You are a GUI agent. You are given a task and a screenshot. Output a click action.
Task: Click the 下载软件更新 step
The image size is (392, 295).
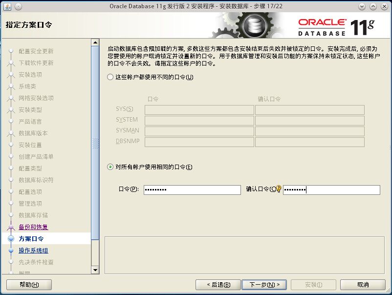pyautogui.click(x=36, y=63)
